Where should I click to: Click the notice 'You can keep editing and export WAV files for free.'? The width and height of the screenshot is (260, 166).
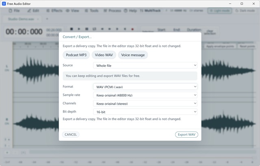coord(130,76)
